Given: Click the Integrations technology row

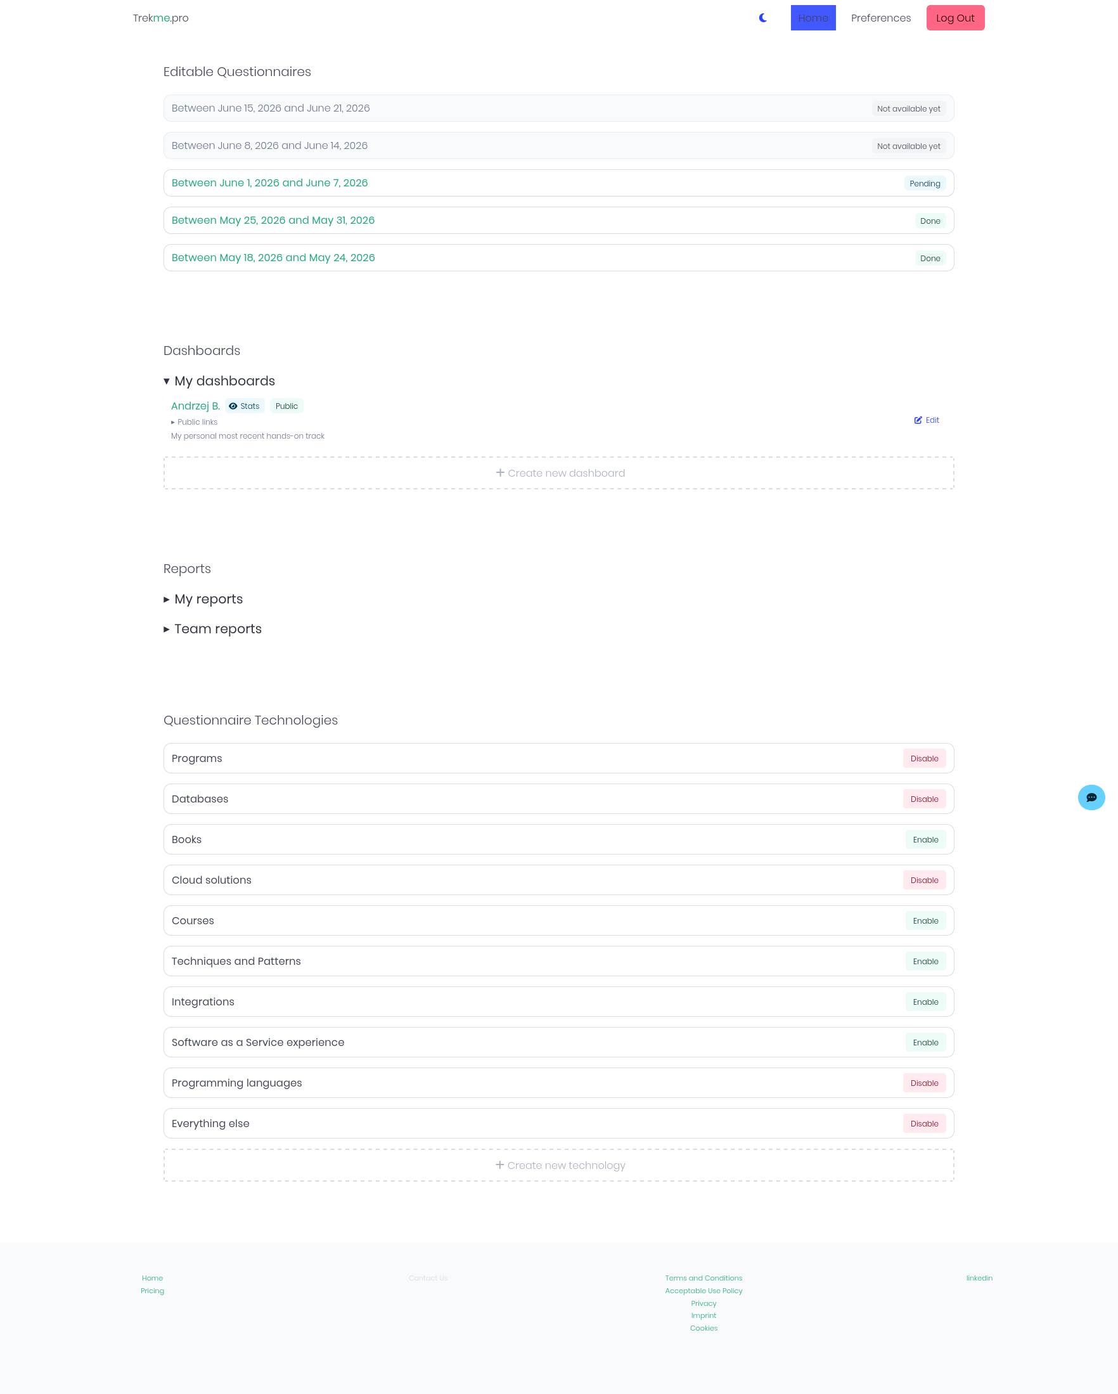Looking at the screenshot, I should click(558, 1002).
